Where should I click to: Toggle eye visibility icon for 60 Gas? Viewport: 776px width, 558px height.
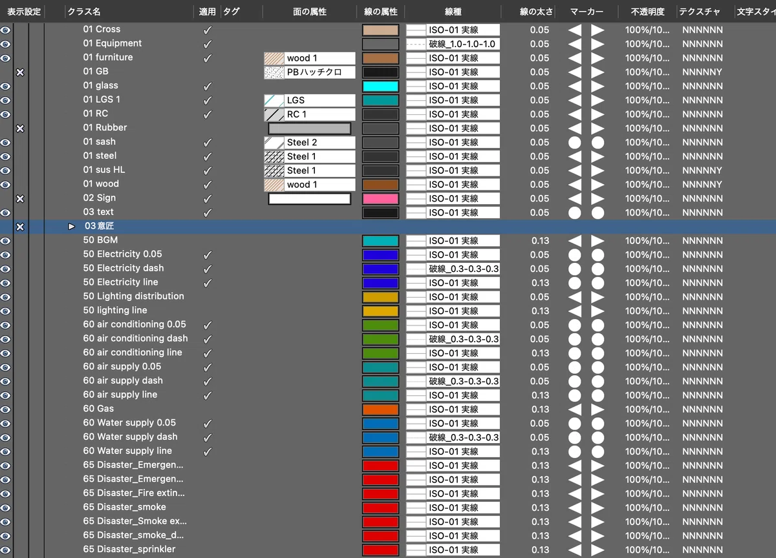5,409
